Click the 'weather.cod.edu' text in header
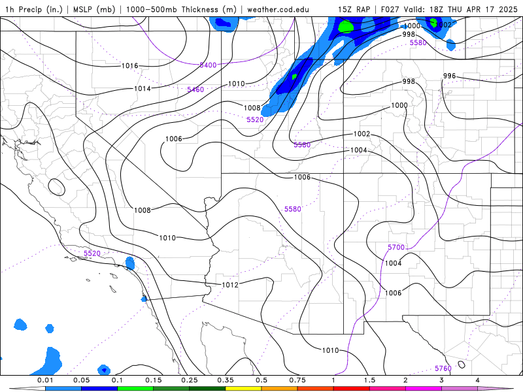 click(x=278, y=9)
